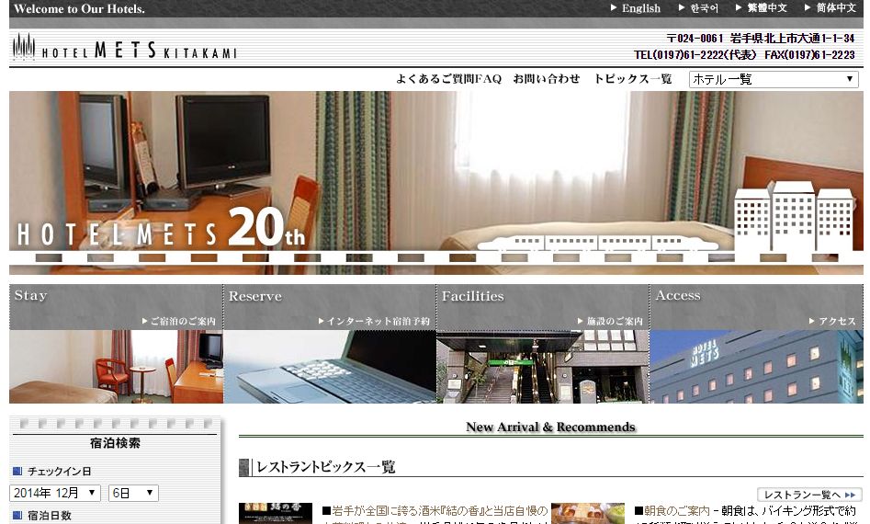870x524 pixels.
Task: Follow the ご宿泊のご案内 link
Action: click(x=178, y=321)
